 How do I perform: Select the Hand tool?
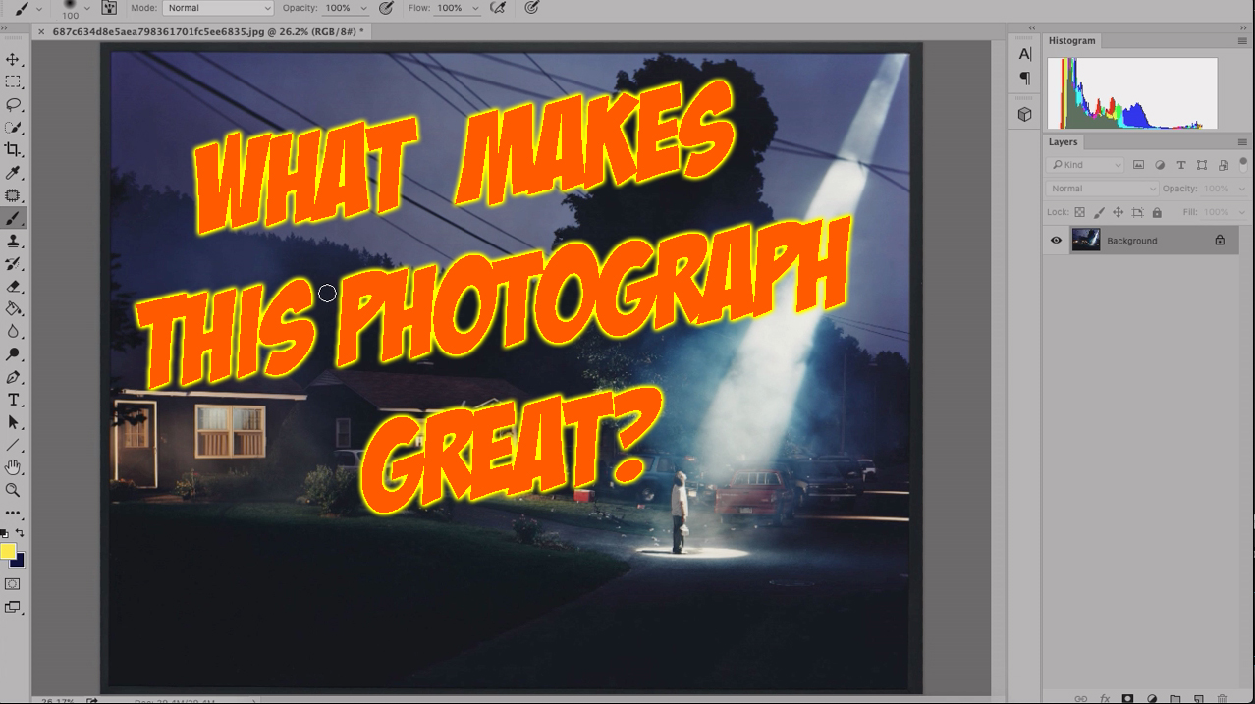(13, 467)
